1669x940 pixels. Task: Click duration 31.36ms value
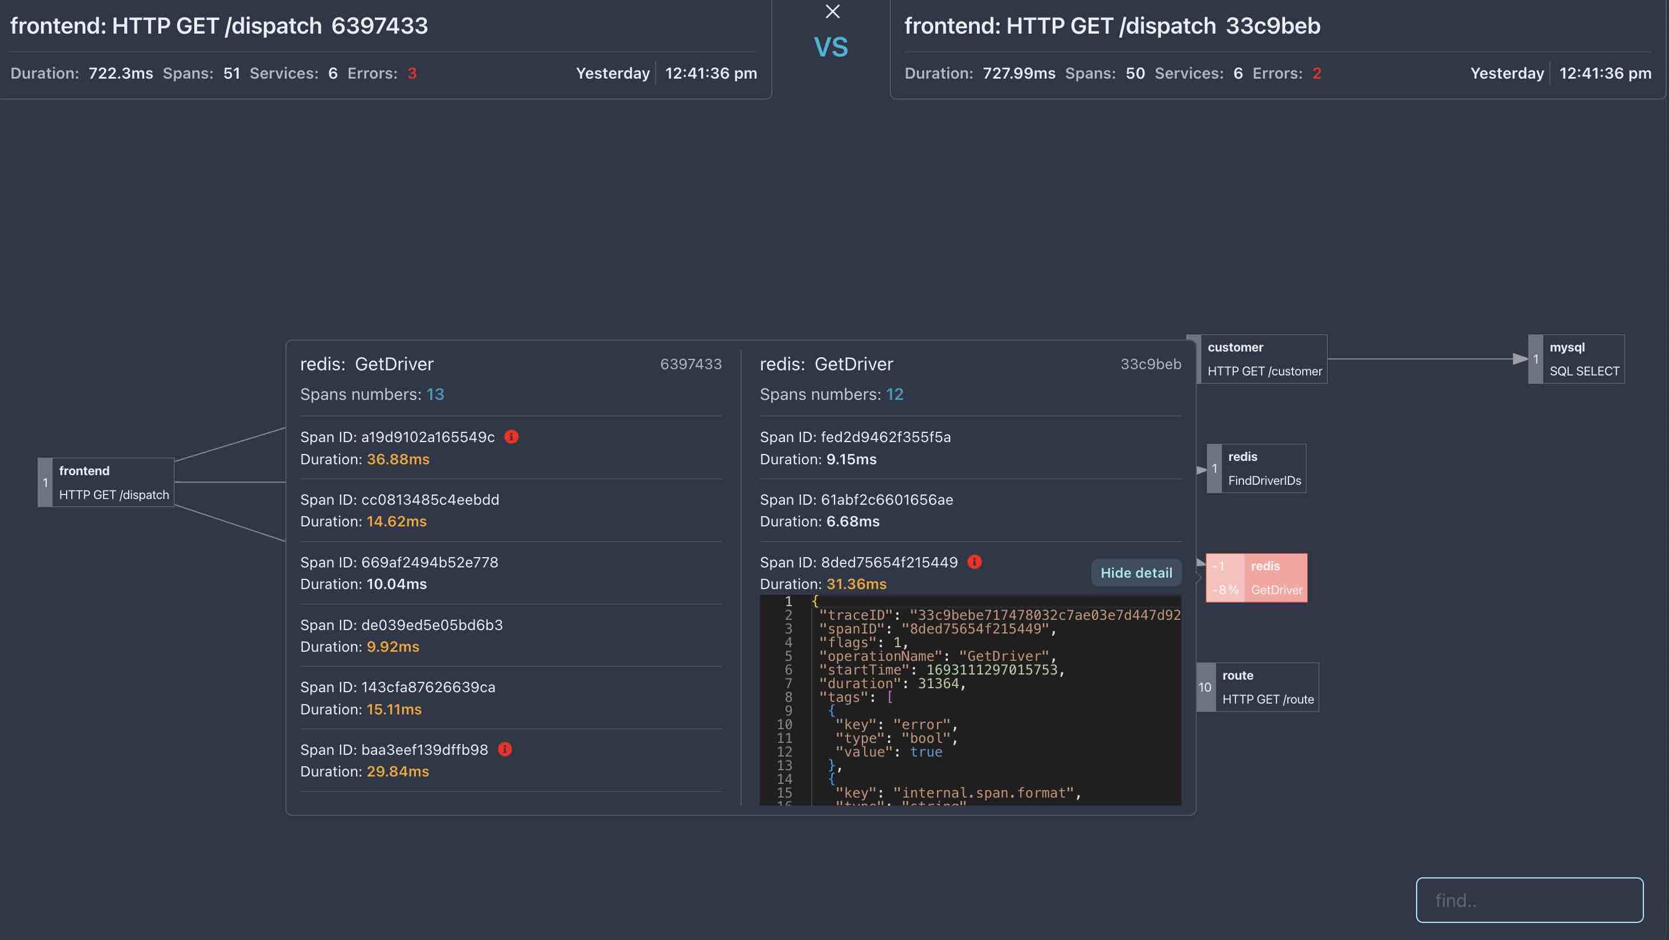click(x=857, y=584)
